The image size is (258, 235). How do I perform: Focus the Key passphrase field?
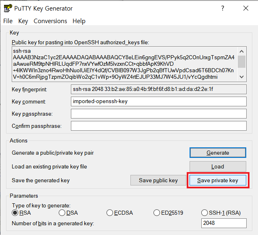159,114
